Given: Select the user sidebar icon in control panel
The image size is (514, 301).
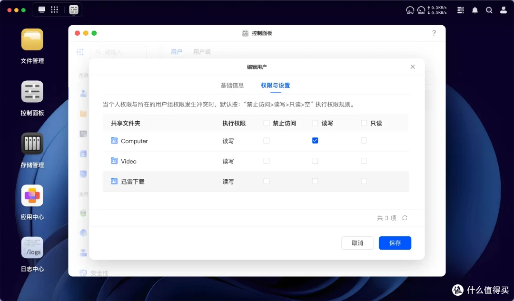Looking at the screenshot, I should [x=83, y=94].
